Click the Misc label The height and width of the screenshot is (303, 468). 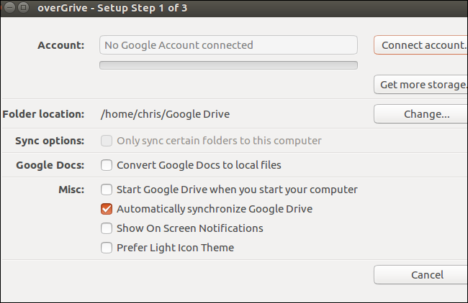click(x=71, y=190)
